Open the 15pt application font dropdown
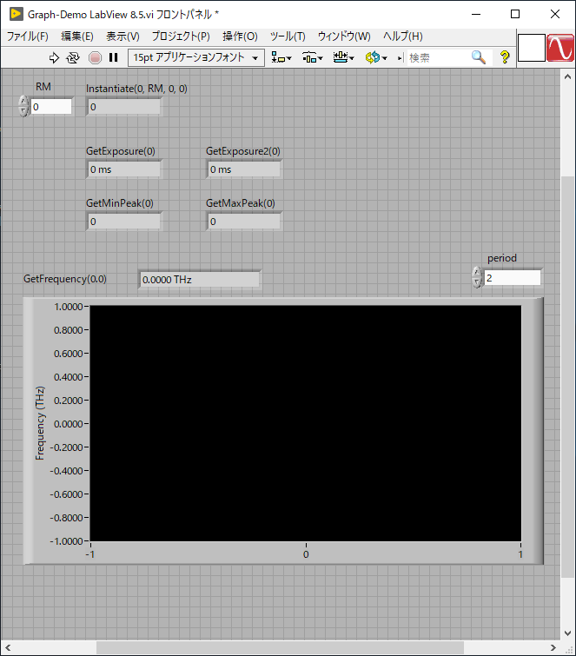The height and width of the screenshot is (656, 576). coord(196,57)
